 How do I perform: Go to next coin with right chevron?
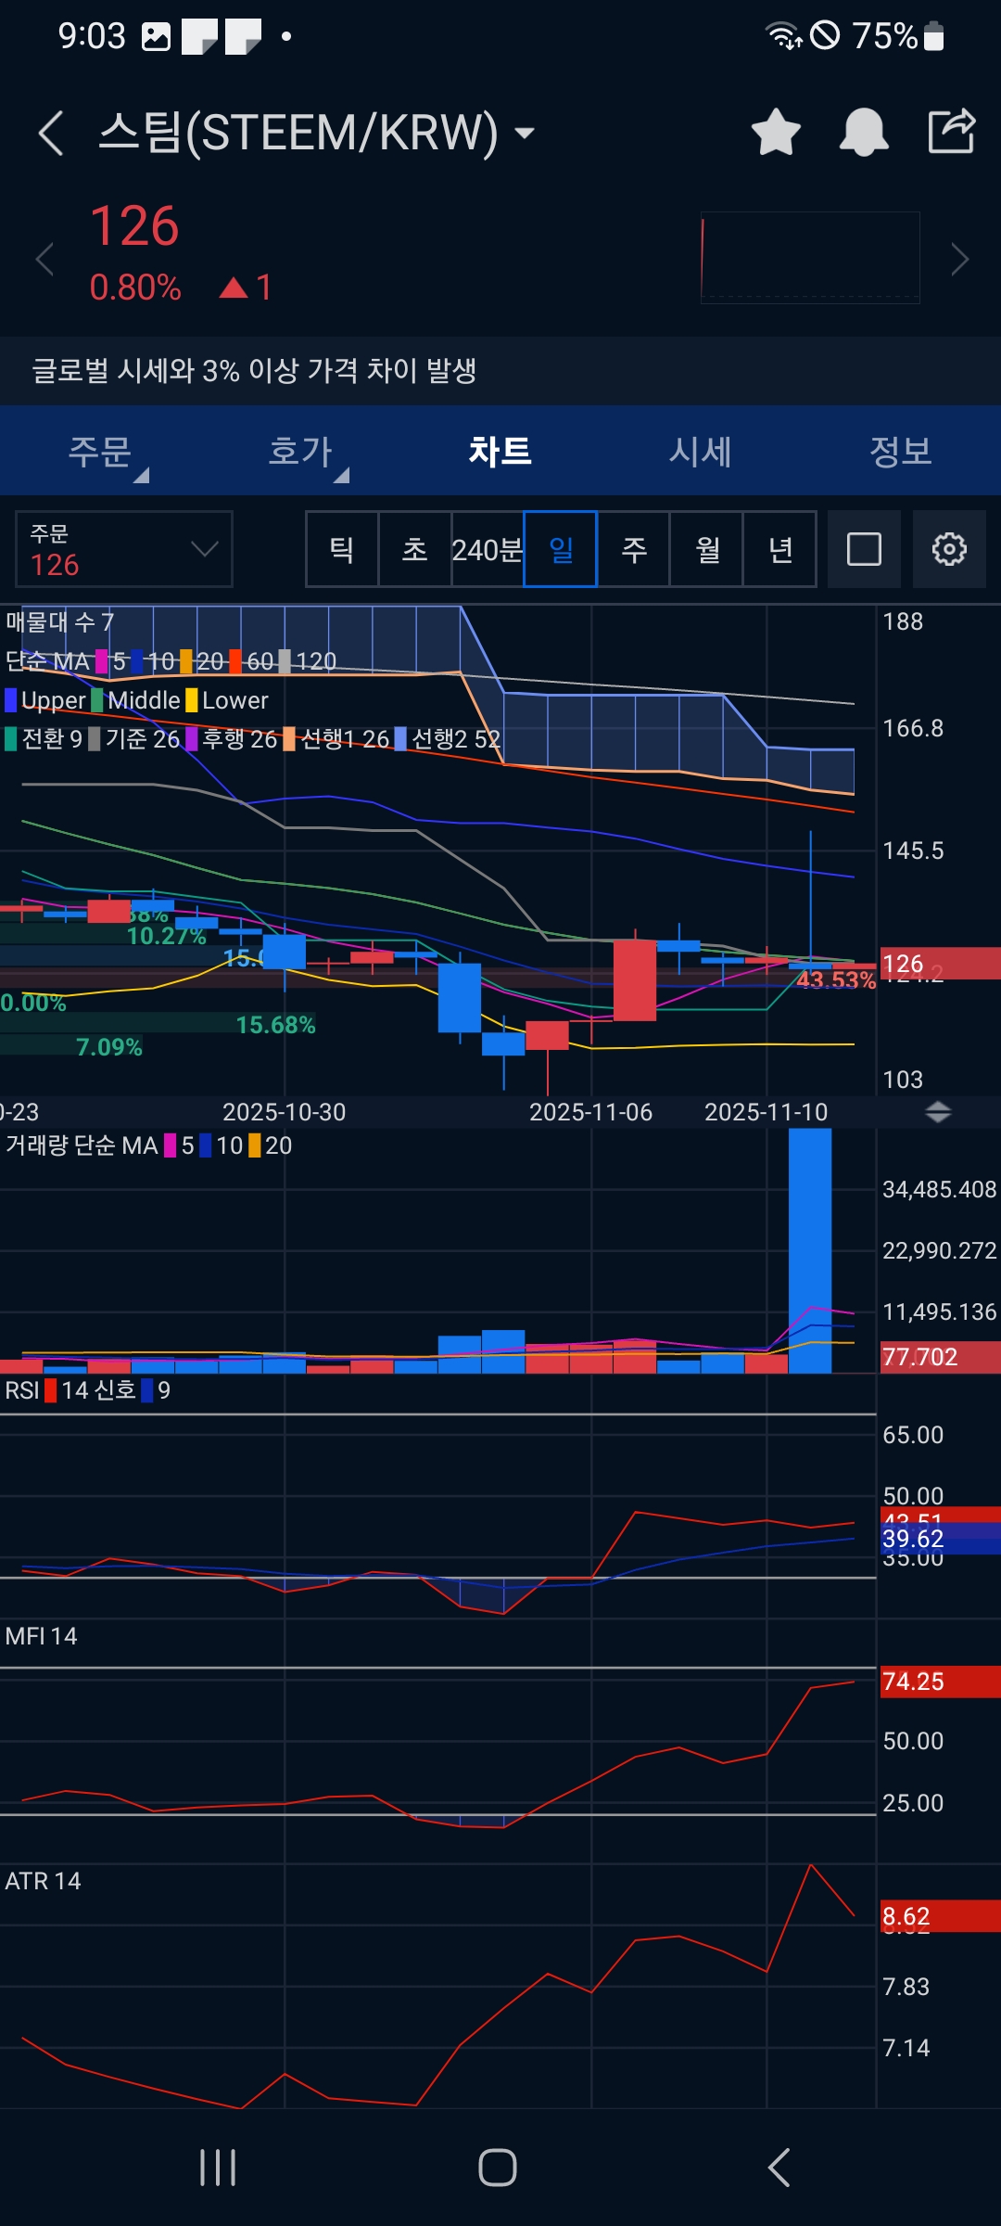click(x=959, y=259)
